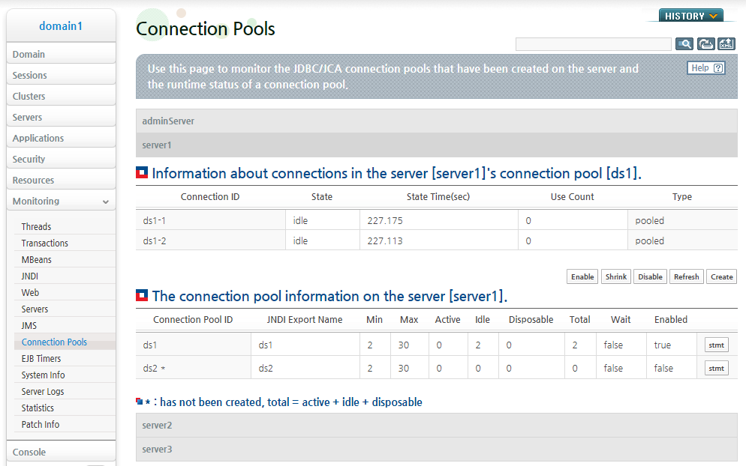Click the Create button
This screenshot has height=466, width=746.
click(722, 276)
